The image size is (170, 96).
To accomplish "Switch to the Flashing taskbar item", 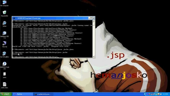I will click(23, 94).
